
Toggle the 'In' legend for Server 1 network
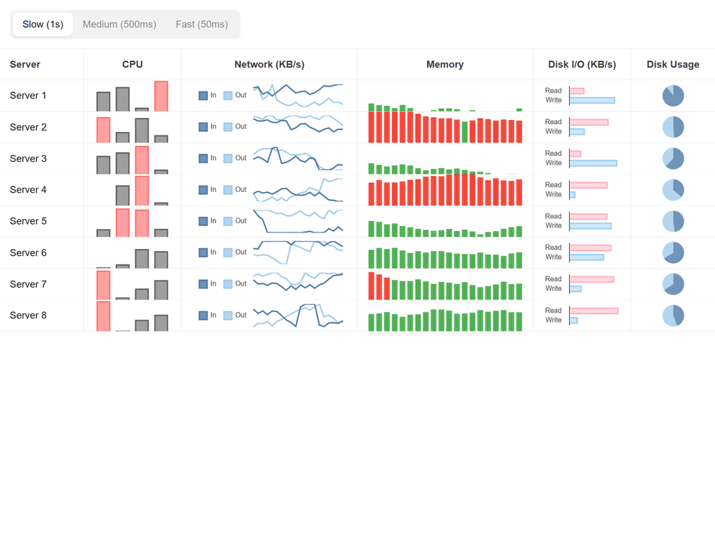click(203, 95)
